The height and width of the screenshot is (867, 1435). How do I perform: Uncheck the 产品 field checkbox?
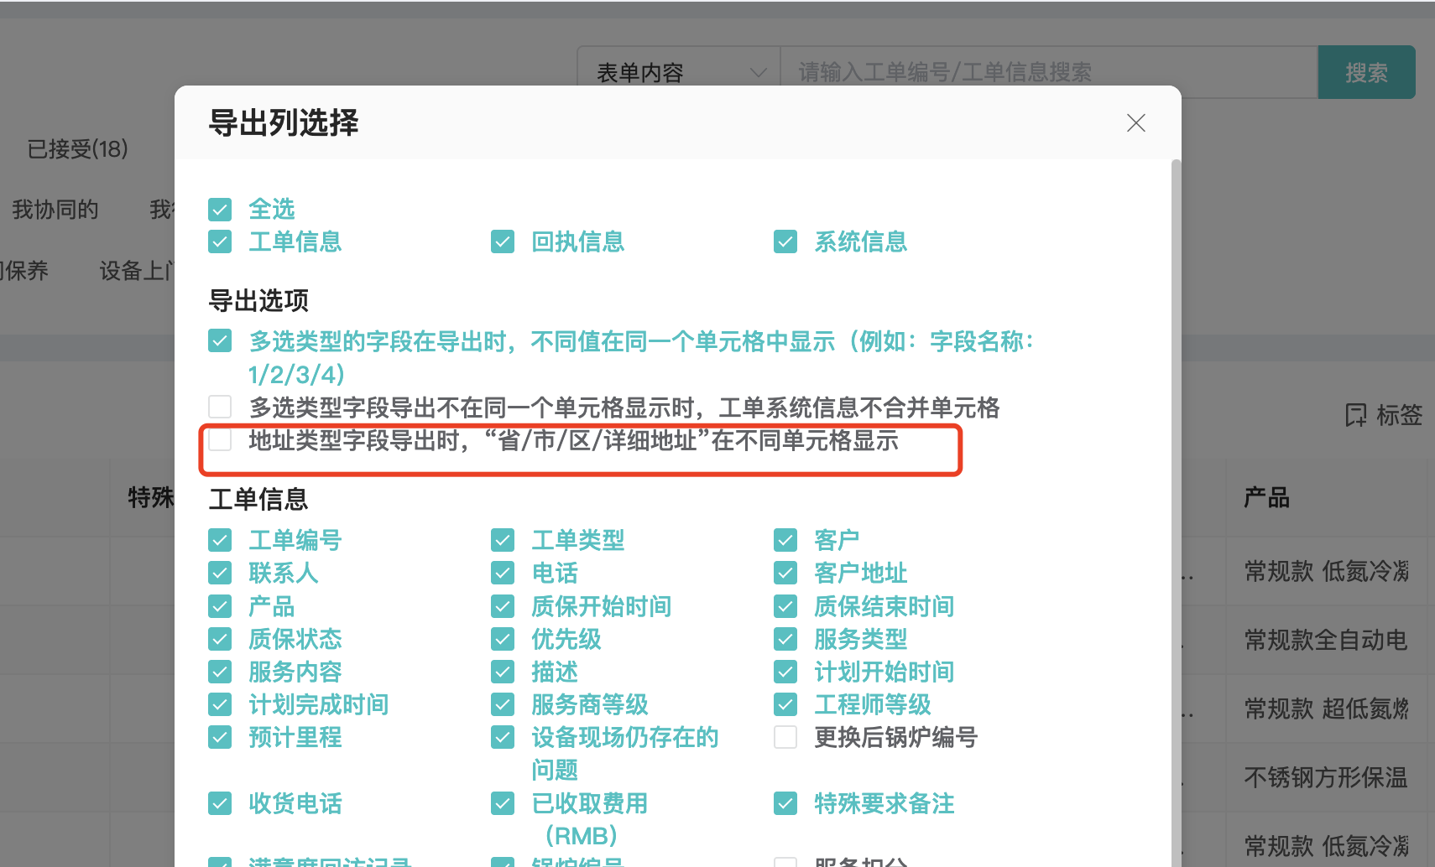click(x=220, y=606)
